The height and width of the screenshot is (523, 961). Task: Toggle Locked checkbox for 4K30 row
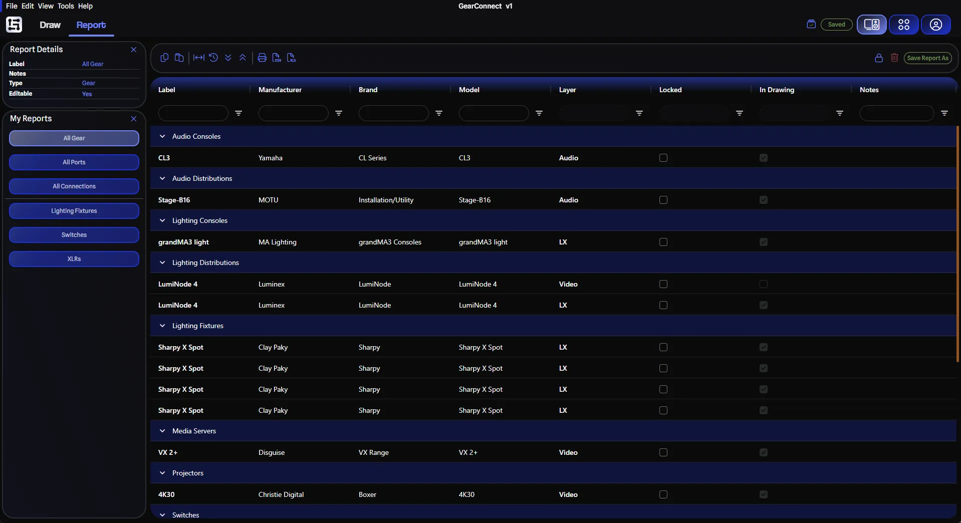(663, 494)
